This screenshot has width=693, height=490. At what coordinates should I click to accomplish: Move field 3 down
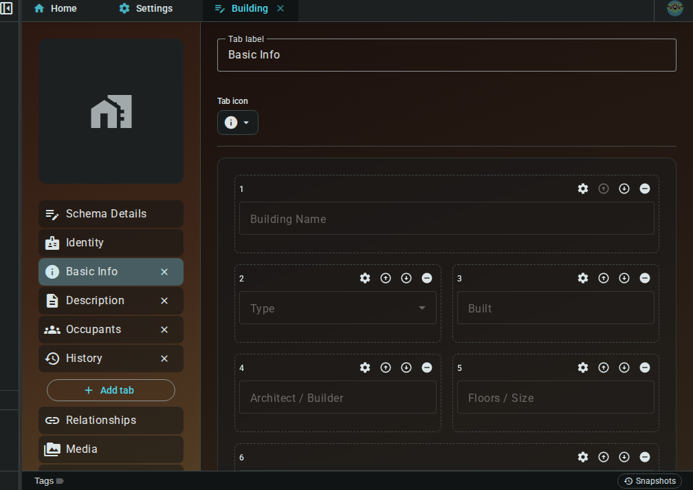624,278
